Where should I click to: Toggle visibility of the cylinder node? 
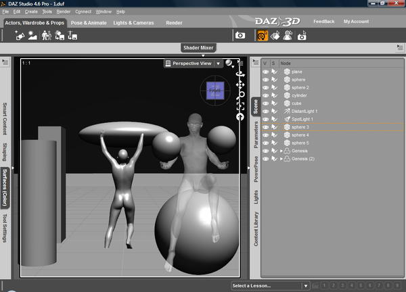tap(265, 96)
